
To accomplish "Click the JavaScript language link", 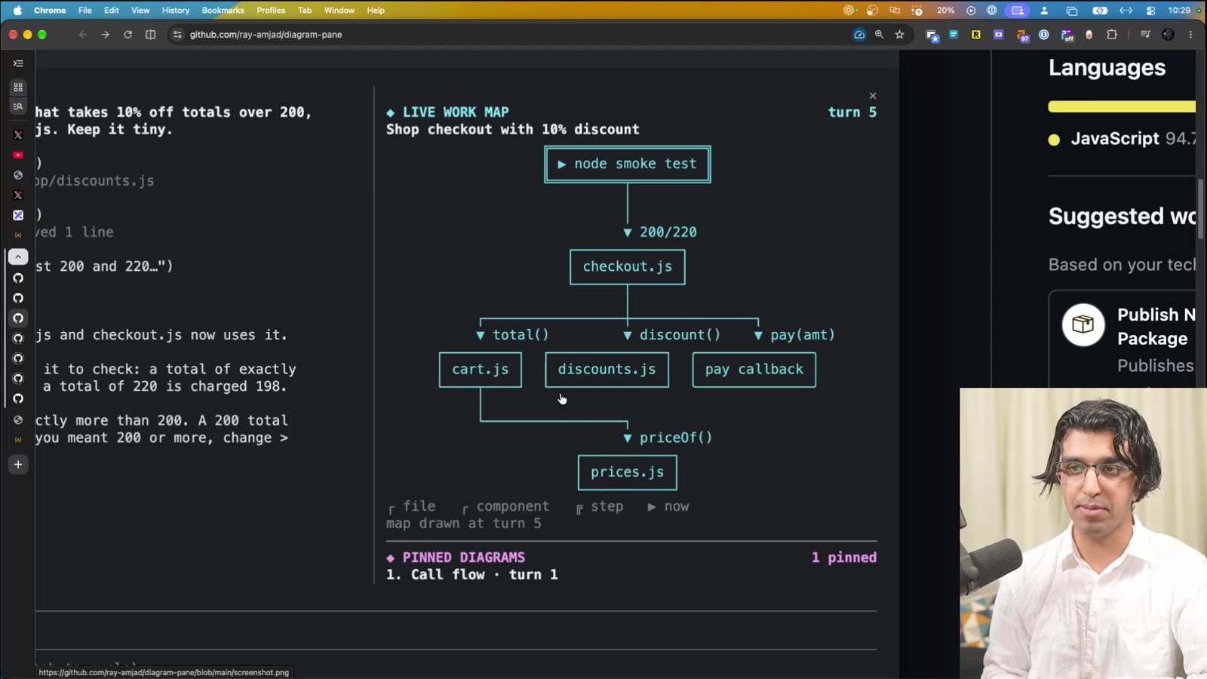I will click(1115, 139).
